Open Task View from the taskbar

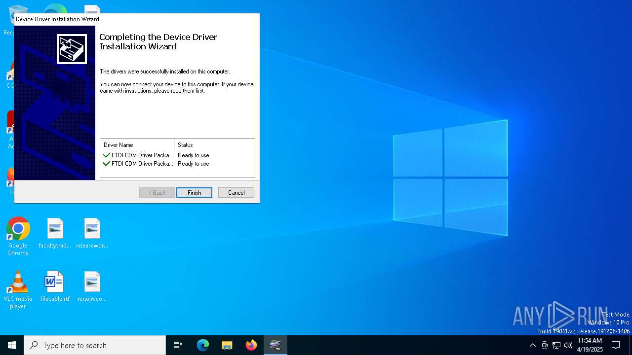click(178, 345)
